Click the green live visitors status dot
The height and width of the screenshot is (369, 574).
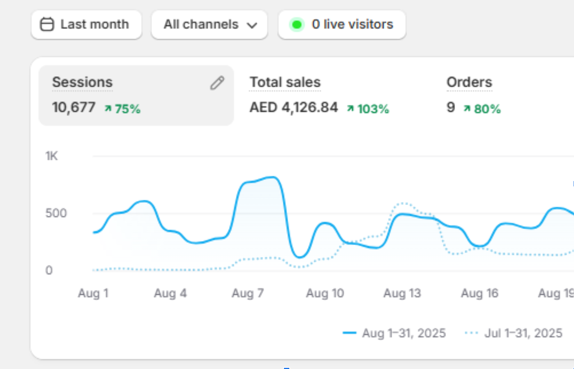pyautogui.click(x=297, y=25)
